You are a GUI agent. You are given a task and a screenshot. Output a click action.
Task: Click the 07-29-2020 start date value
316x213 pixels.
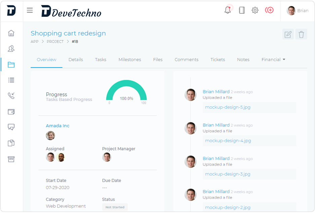click(57, 187)
